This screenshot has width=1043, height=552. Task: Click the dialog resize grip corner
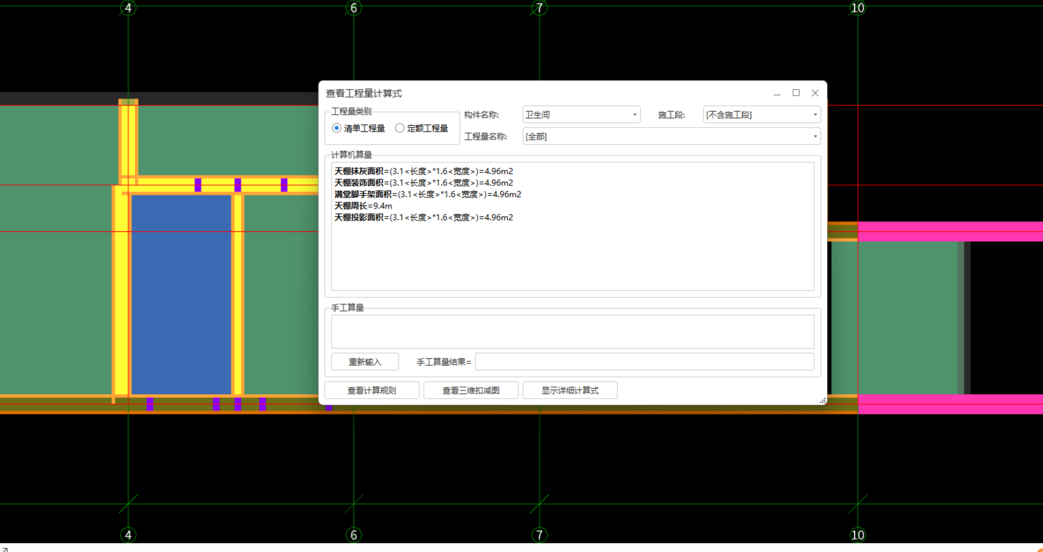point(823,400)
